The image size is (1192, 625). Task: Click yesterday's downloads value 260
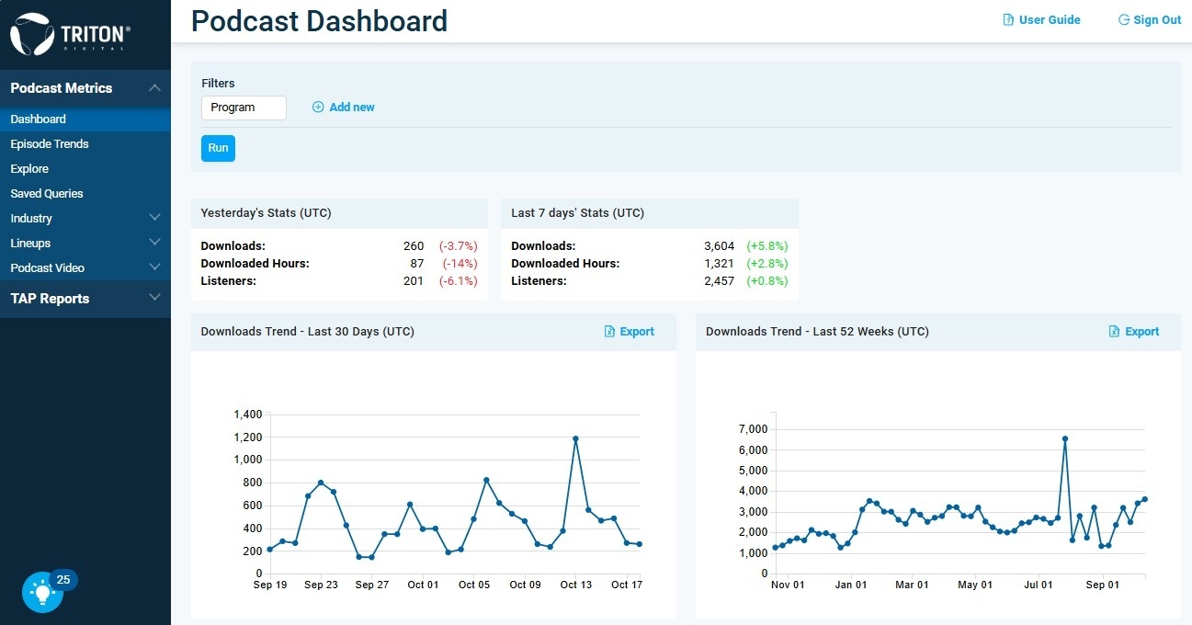point(414,245)
